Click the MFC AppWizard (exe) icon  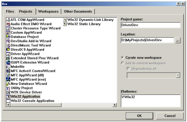pyautogui.click(x=8, y=79)
